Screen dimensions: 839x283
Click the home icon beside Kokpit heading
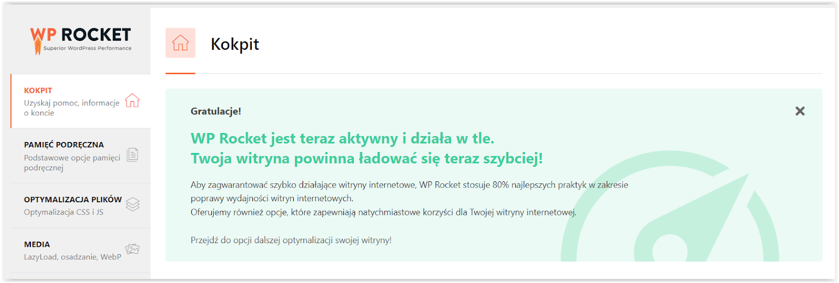180,43
